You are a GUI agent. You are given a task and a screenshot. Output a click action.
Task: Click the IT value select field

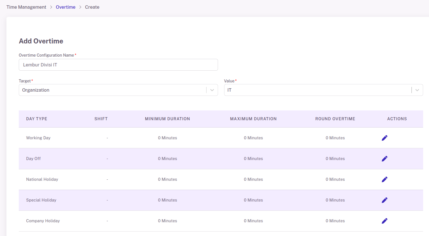[x=323, y=90]
